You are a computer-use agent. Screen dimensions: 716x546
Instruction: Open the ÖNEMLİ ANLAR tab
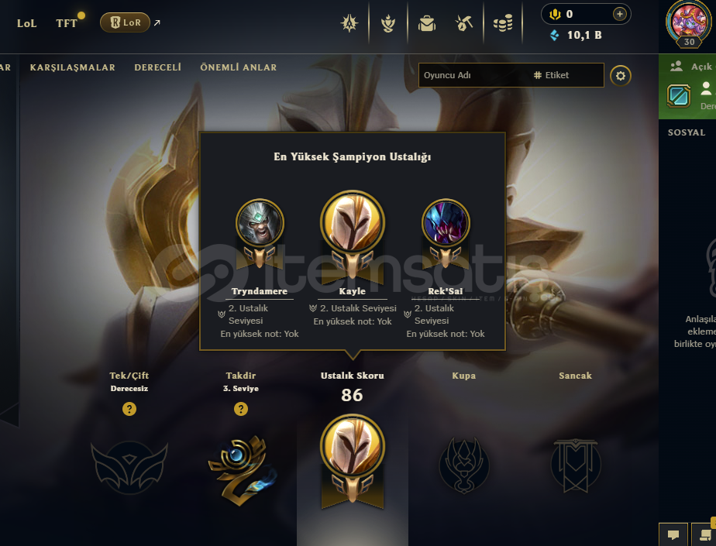point(239,67)
